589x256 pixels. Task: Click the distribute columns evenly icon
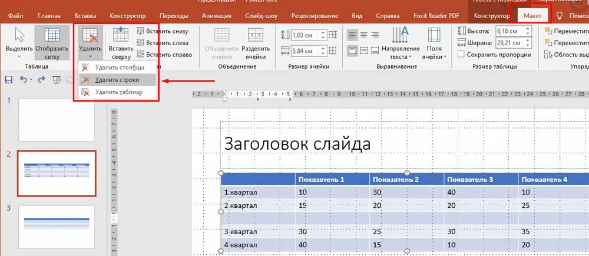(333, 50)
